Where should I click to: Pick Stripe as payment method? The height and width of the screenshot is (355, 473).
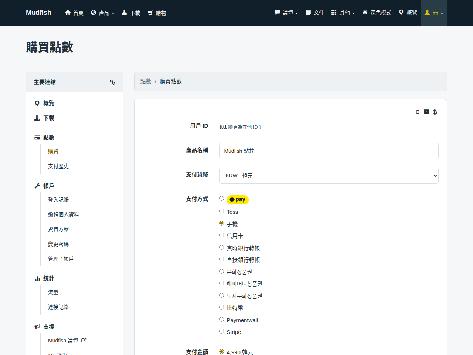pos(221,331)
